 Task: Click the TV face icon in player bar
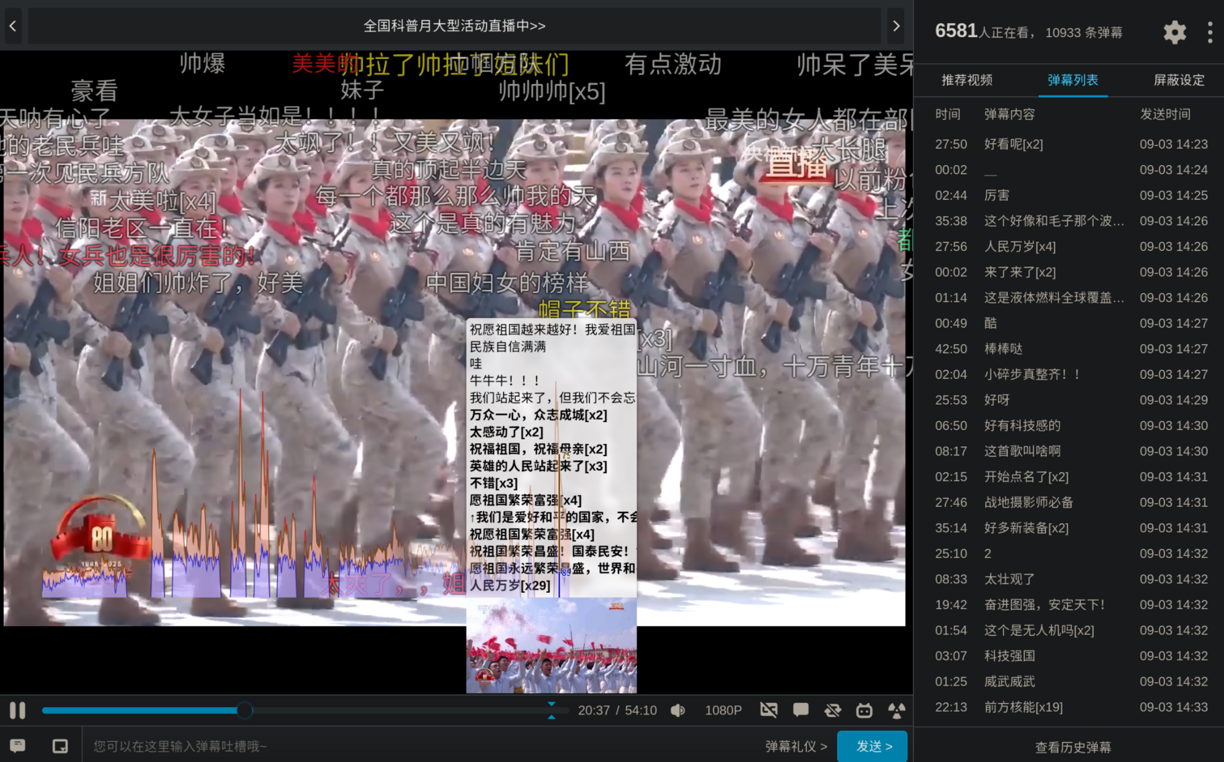coord(865,710)
